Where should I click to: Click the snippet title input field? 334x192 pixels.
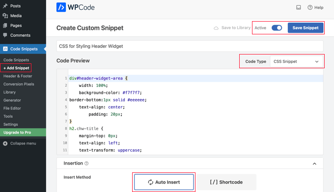[x=190, y=46]
